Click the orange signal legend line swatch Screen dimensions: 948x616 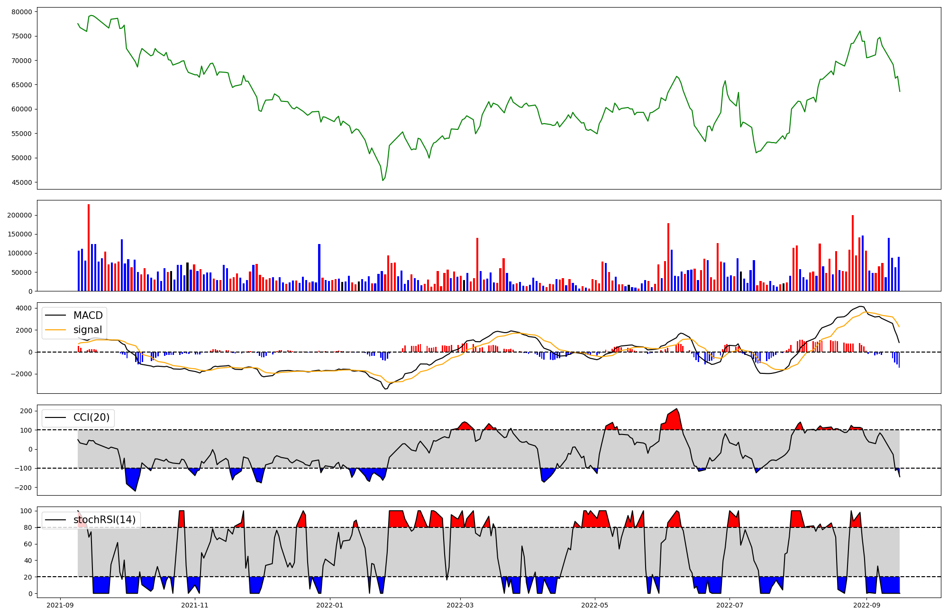56,330
